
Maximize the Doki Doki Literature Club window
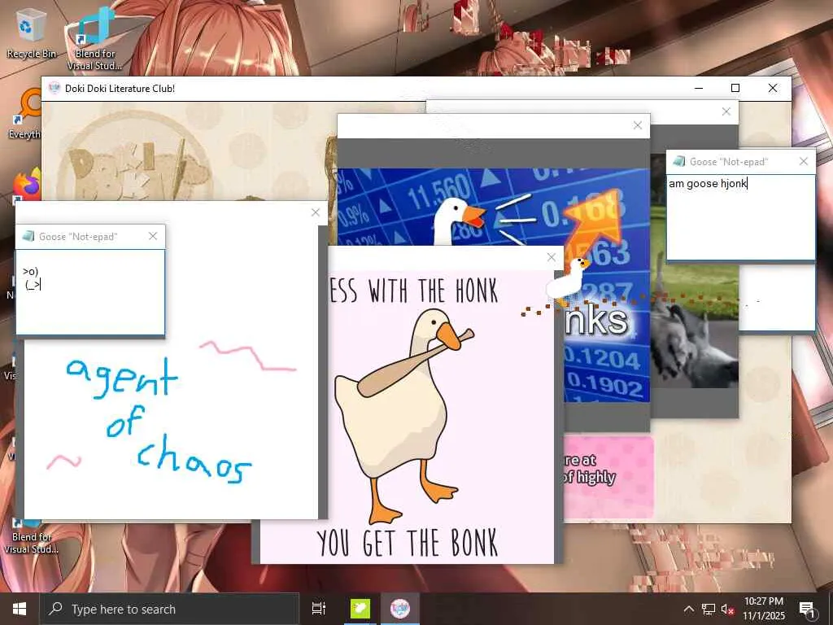point(735,88)
